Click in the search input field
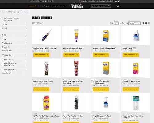154x123 pixels. (99, 6)
